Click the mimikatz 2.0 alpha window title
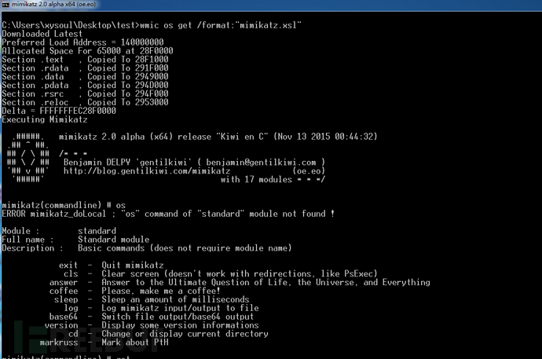 pyautogui.click(x=53, y=5)
